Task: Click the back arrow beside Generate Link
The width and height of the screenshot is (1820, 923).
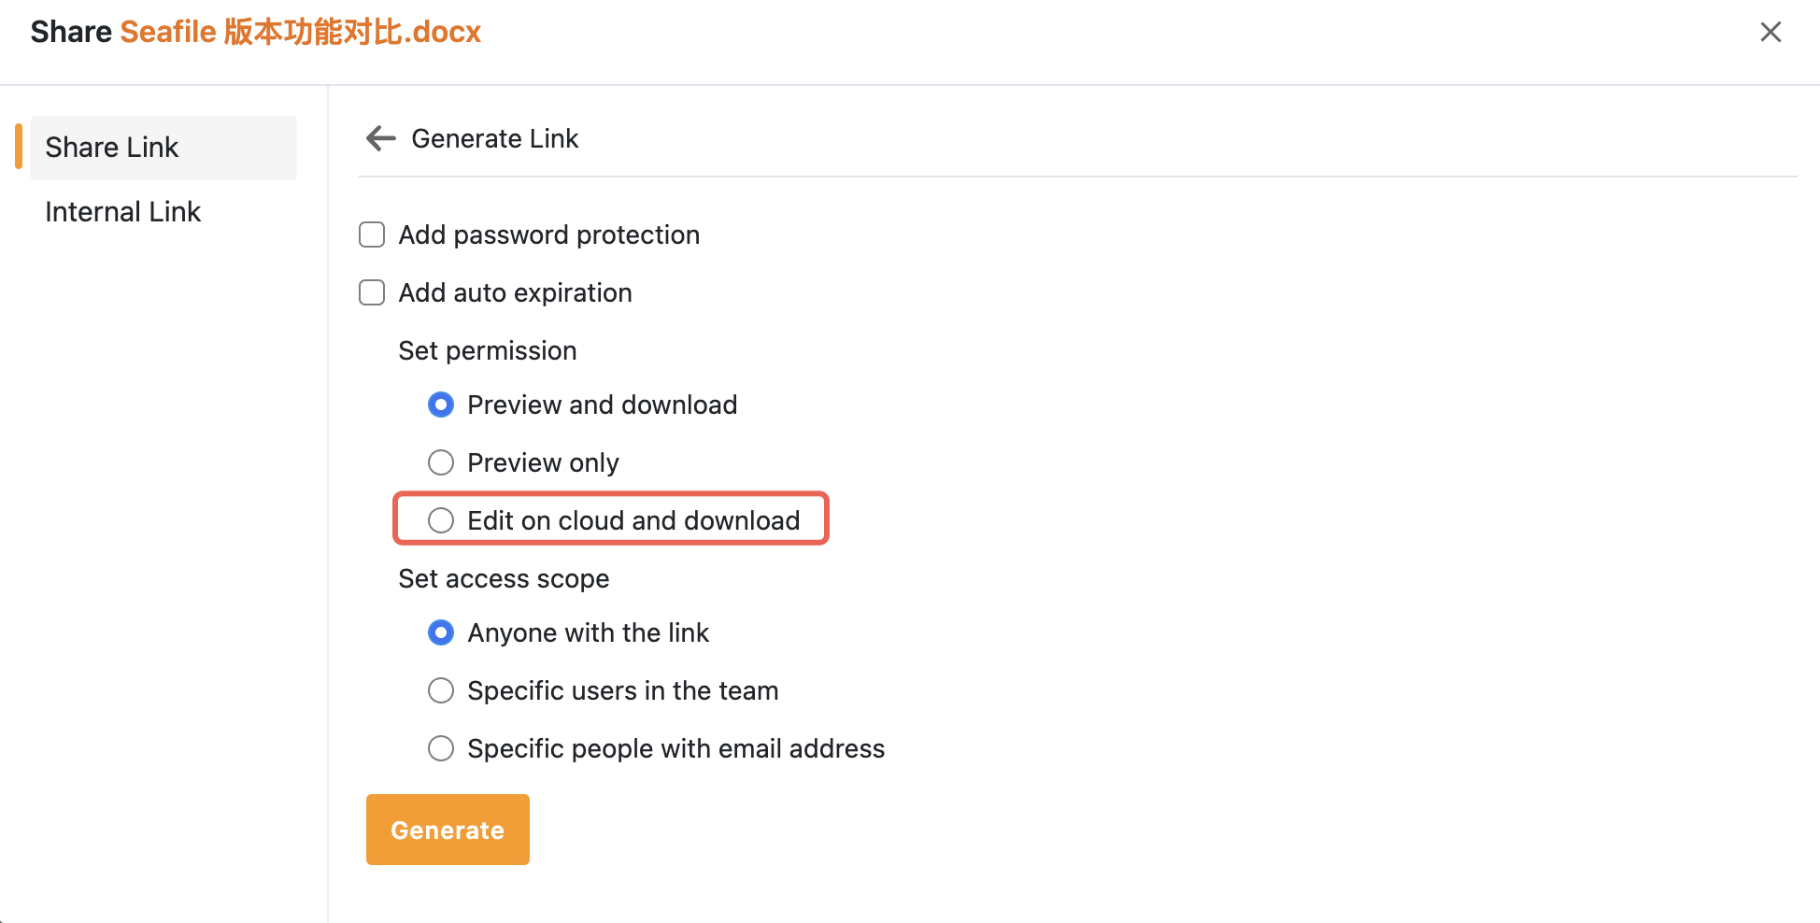Action: pyautogui.click(x=381, y=138)
